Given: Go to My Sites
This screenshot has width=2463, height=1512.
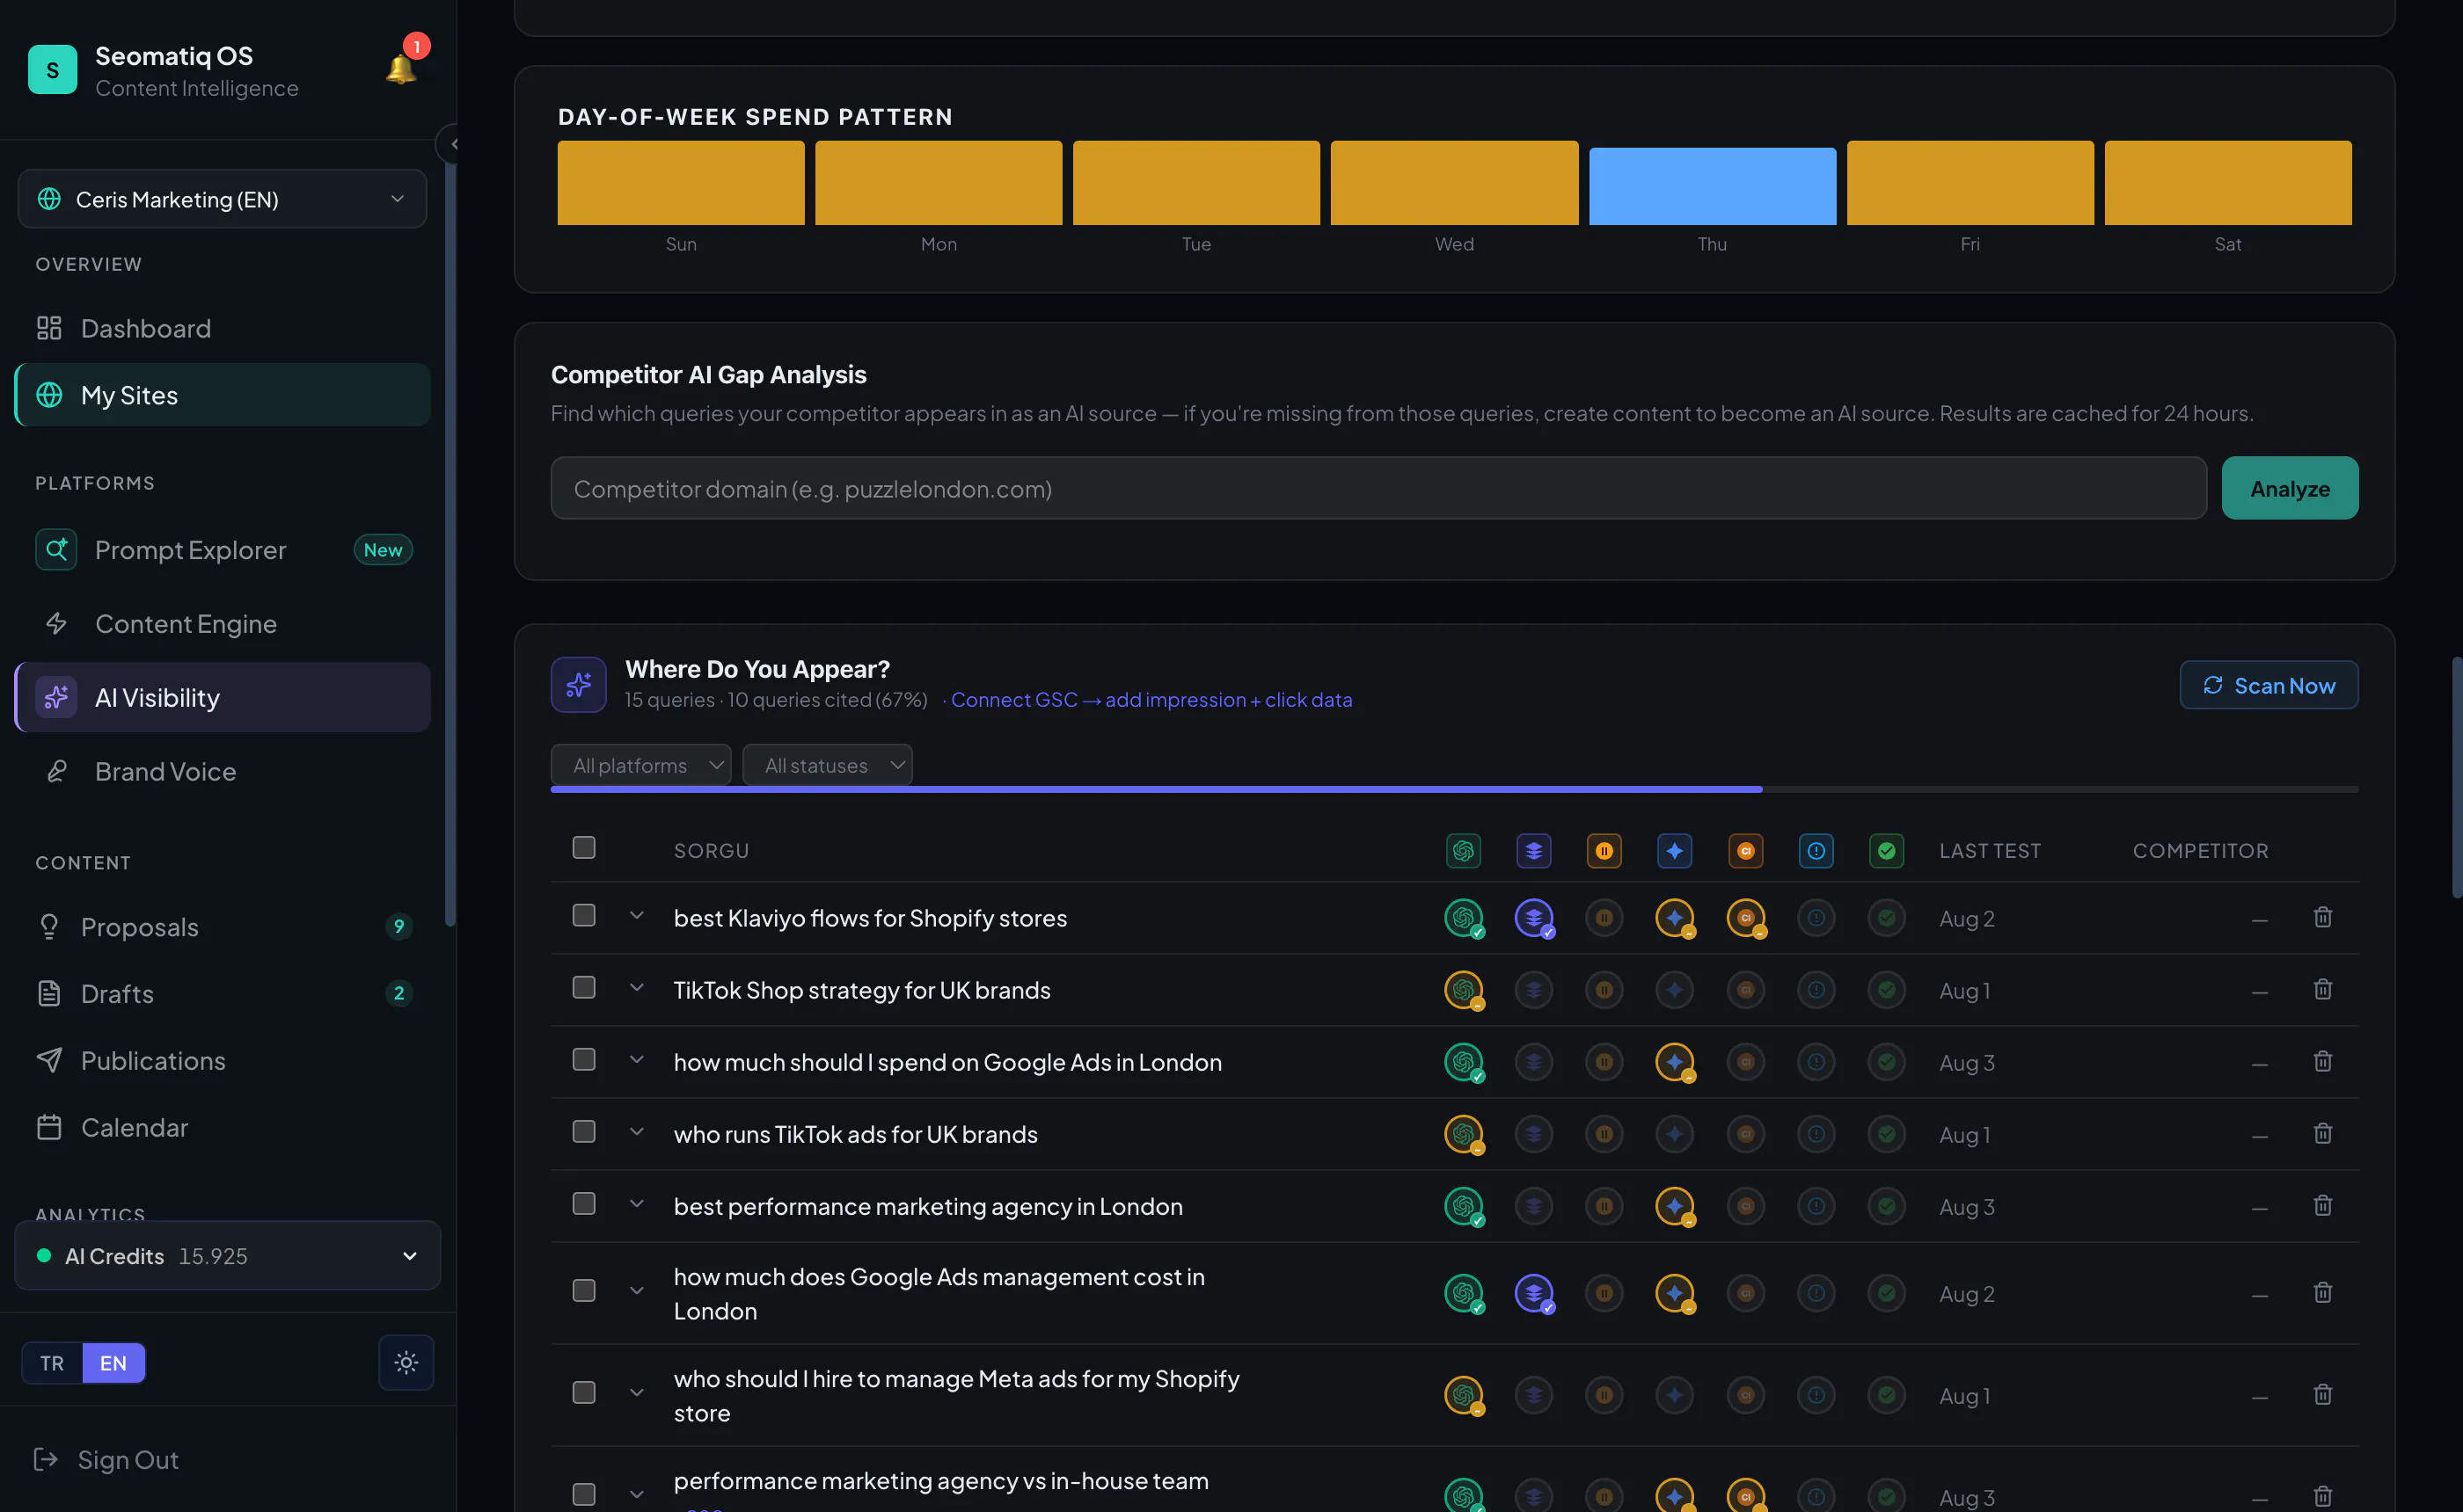Looking at the screenshot, I should pyautogui.click(x=222, y=395).
